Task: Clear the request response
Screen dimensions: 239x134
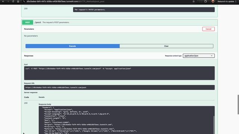Action: click(x=166, y=46)
